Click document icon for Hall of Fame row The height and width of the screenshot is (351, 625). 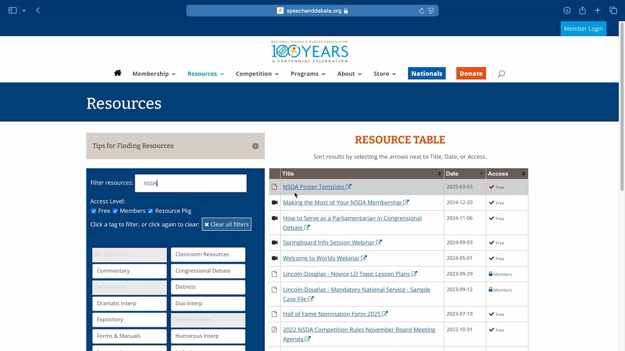click(x=274, y=314)
